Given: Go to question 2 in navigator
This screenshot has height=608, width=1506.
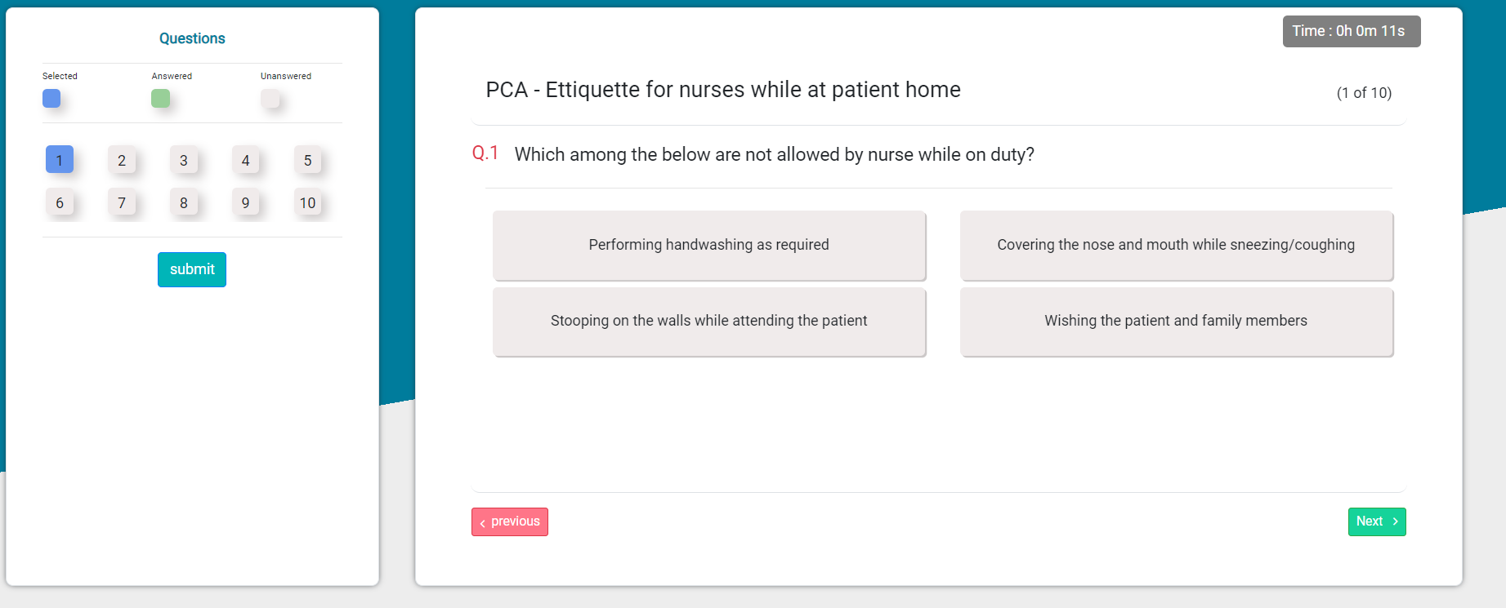Looking at the screenshot, I should [122, 160].
